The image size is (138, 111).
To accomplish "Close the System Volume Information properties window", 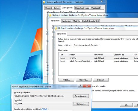I will tap(102, 1).
